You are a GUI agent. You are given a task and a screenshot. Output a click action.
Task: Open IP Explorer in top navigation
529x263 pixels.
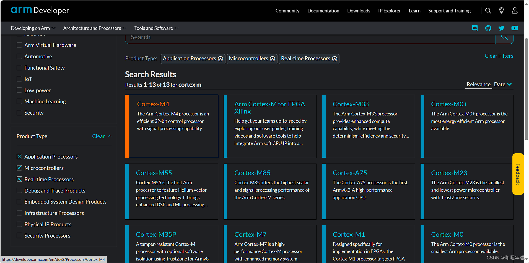coord(389,11)
